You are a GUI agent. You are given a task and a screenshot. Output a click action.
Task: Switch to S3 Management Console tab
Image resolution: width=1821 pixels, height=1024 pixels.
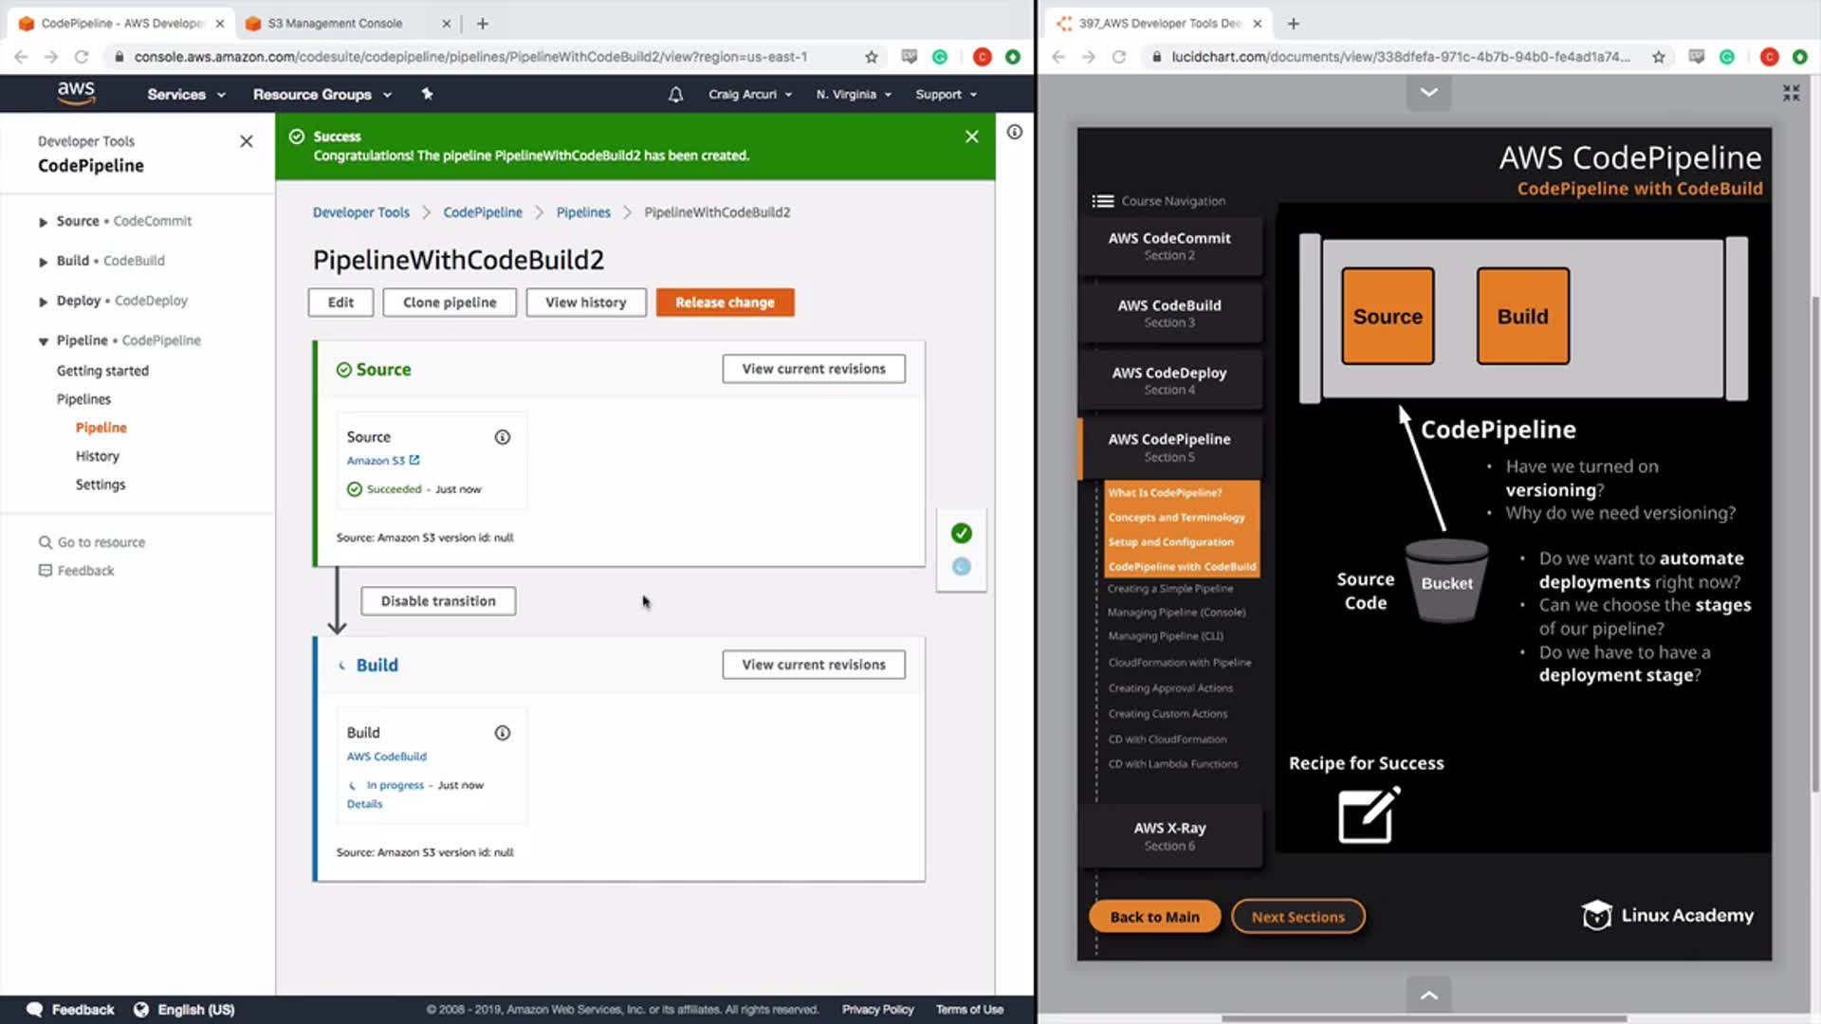pos(335,23)
